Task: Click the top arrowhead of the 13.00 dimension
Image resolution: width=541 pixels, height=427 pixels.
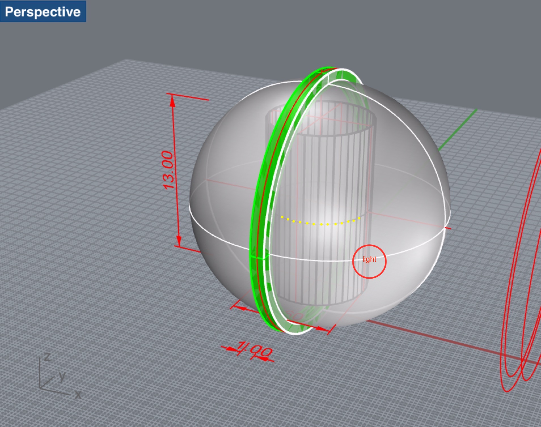Action: [x=172, y=101]
